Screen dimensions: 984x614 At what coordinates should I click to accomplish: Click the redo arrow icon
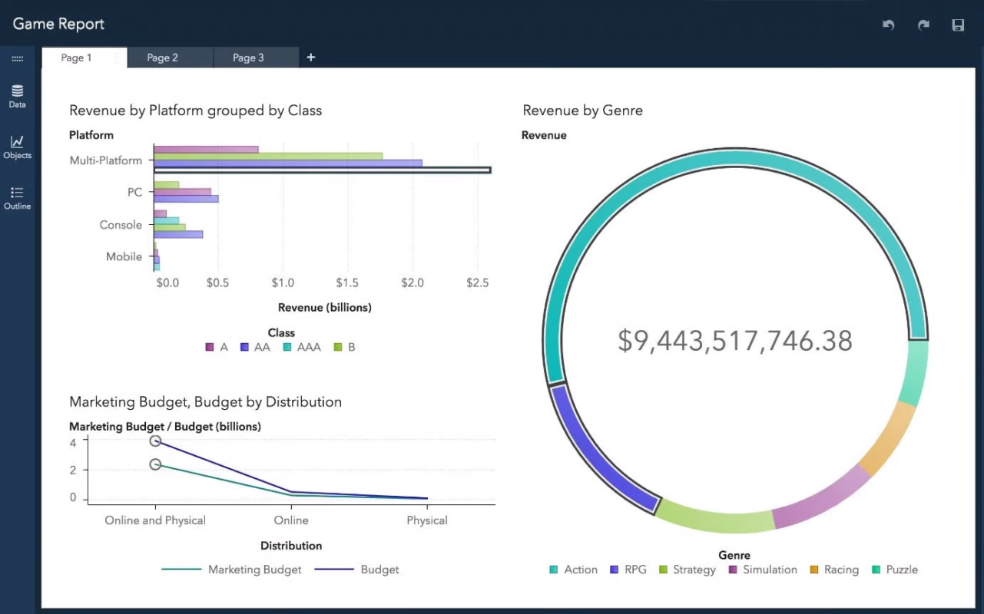(923, 25)
